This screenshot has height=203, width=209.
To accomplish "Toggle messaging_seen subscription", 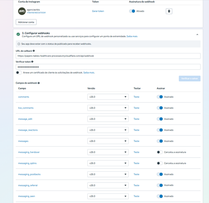I will (x=160, y=196).
